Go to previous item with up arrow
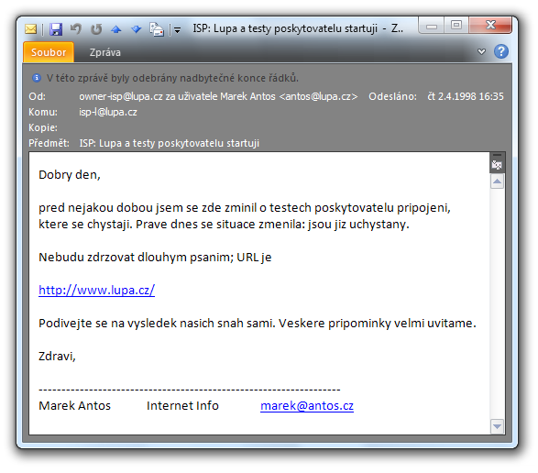The height and width of the screenshot is (473, 538). [116, 30]
